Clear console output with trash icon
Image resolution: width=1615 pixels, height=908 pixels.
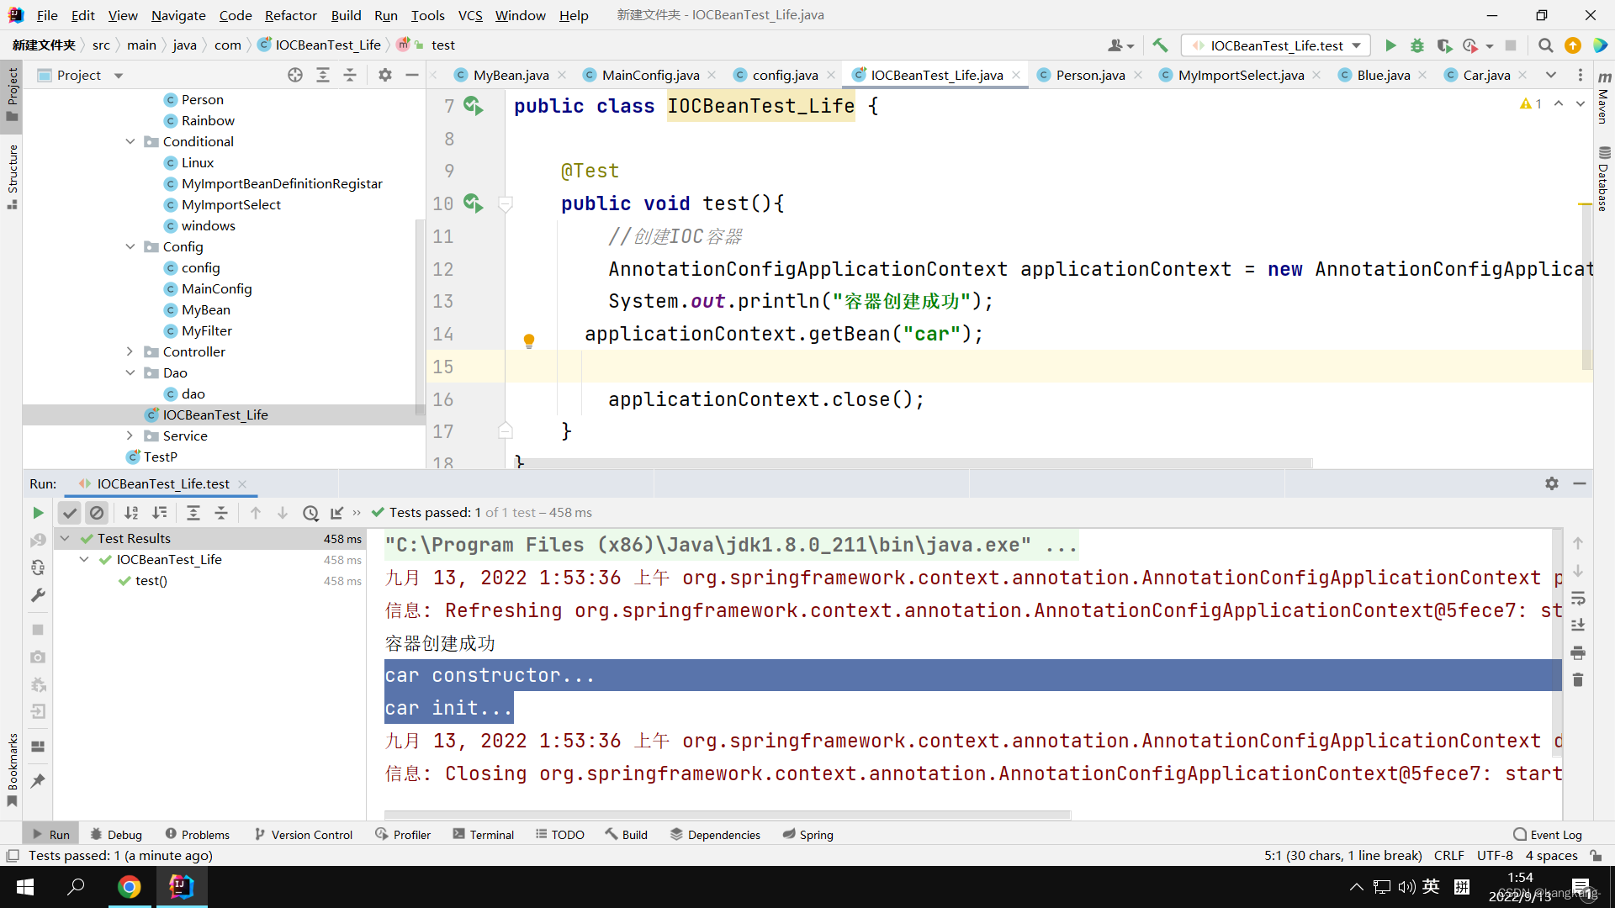click(1578, 680)
